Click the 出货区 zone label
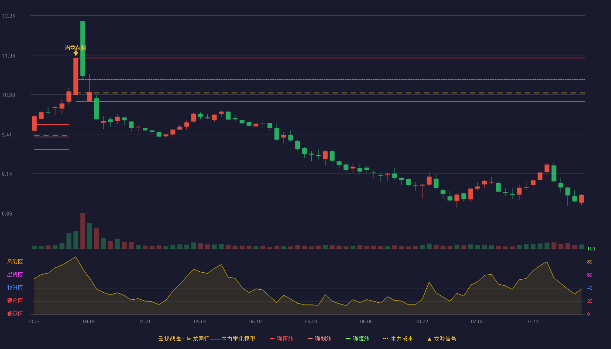The image size is (611, 349). point(15,275)
